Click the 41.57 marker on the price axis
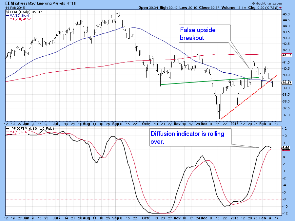 287,55
